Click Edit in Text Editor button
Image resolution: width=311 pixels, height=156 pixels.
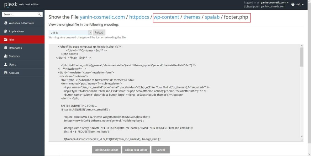(x=136, y=150)
